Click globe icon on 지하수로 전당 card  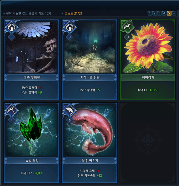point(70,27)
